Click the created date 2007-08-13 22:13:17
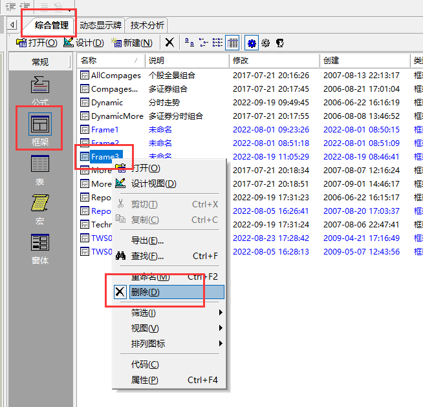Screen dimensions: 423x407 point(361,76)
